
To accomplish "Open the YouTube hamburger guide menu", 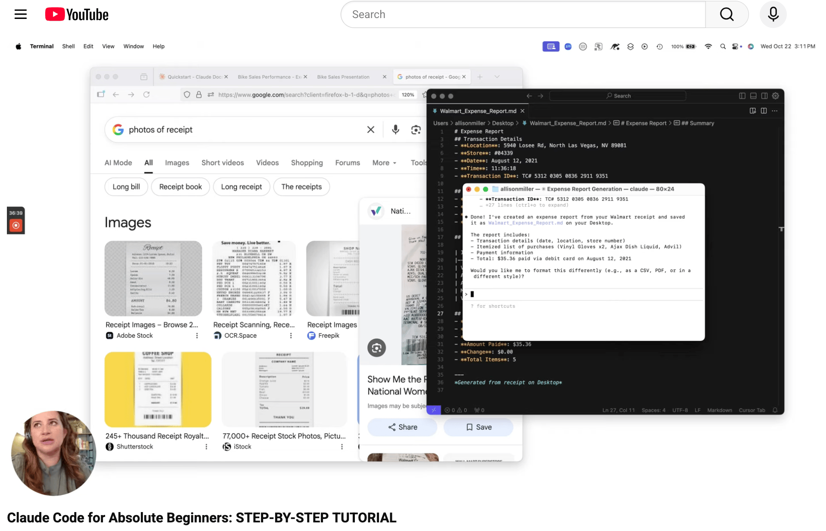I will point(20,15).
